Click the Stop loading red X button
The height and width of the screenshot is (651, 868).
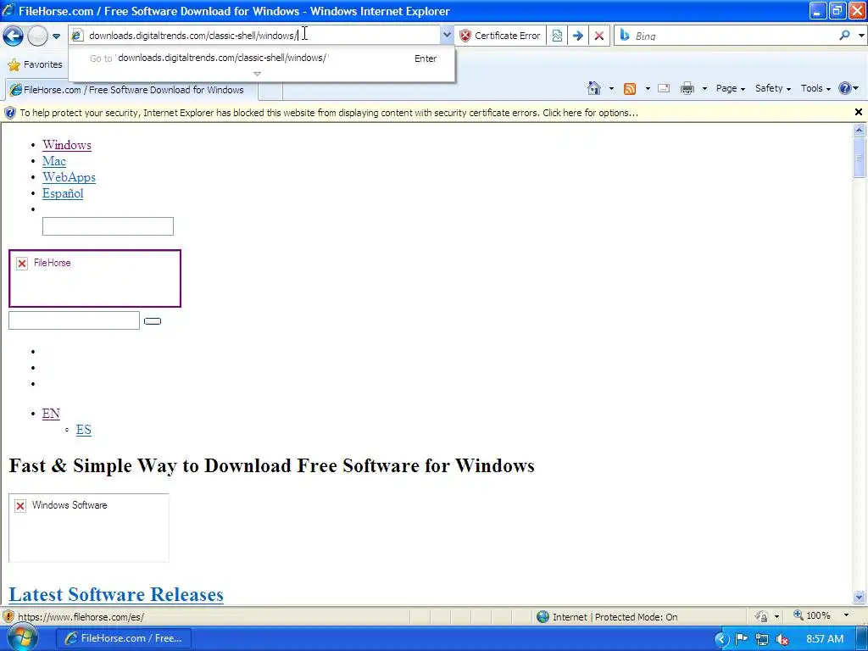point(599,36)
